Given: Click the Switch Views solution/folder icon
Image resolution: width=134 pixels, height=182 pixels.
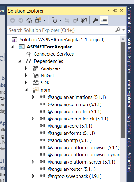Looking at the screenshot, I should coord(38,20).
